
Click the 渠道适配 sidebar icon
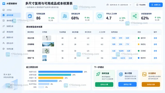4,32
